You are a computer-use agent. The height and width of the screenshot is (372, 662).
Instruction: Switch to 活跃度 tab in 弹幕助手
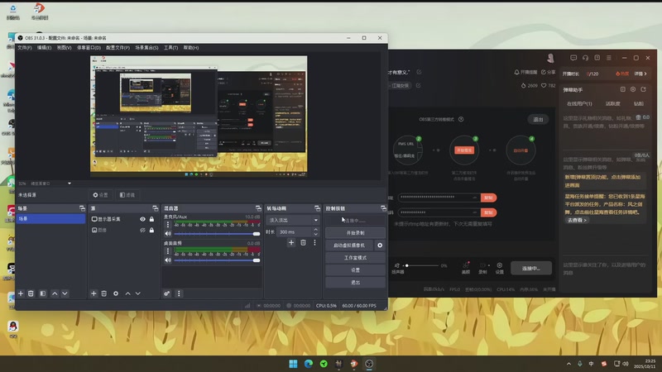click(x=612, y=104)
